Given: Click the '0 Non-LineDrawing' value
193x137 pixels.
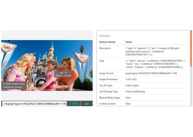Looking at the screenshot, I should coord(135,92).
